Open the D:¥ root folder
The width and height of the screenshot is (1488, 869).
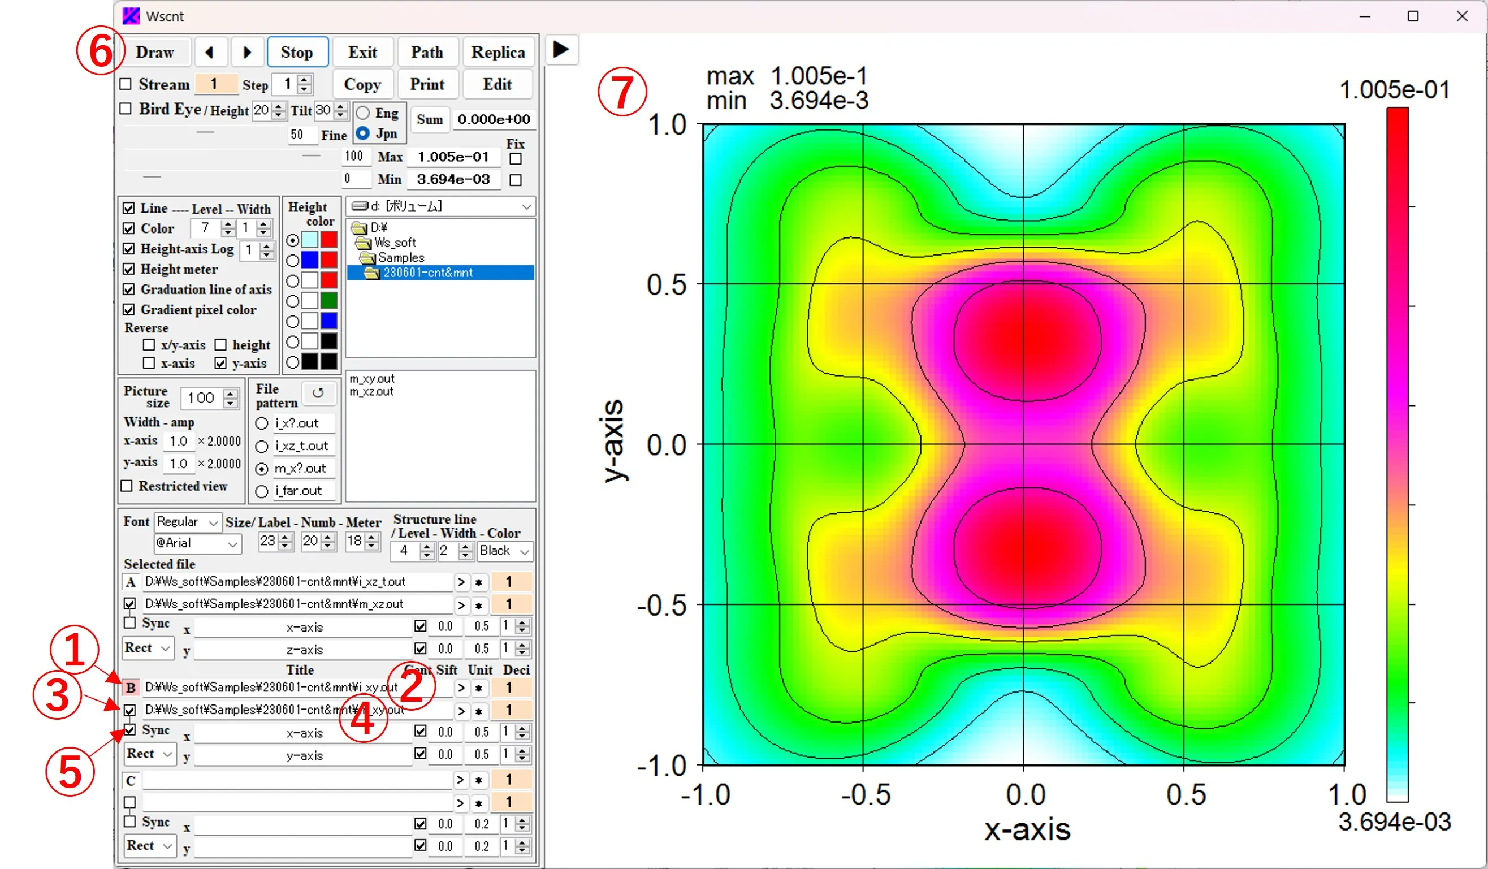pyautogui.click(x=370, y=227)
